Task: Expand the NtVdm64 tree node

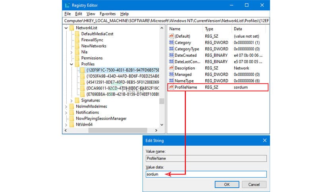Action: [66, 125]
